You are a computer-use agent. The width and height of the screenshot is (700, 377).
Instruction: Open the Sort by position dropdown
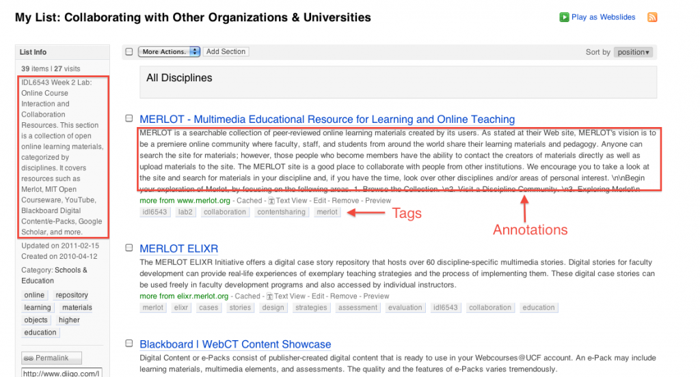(633, 52)
